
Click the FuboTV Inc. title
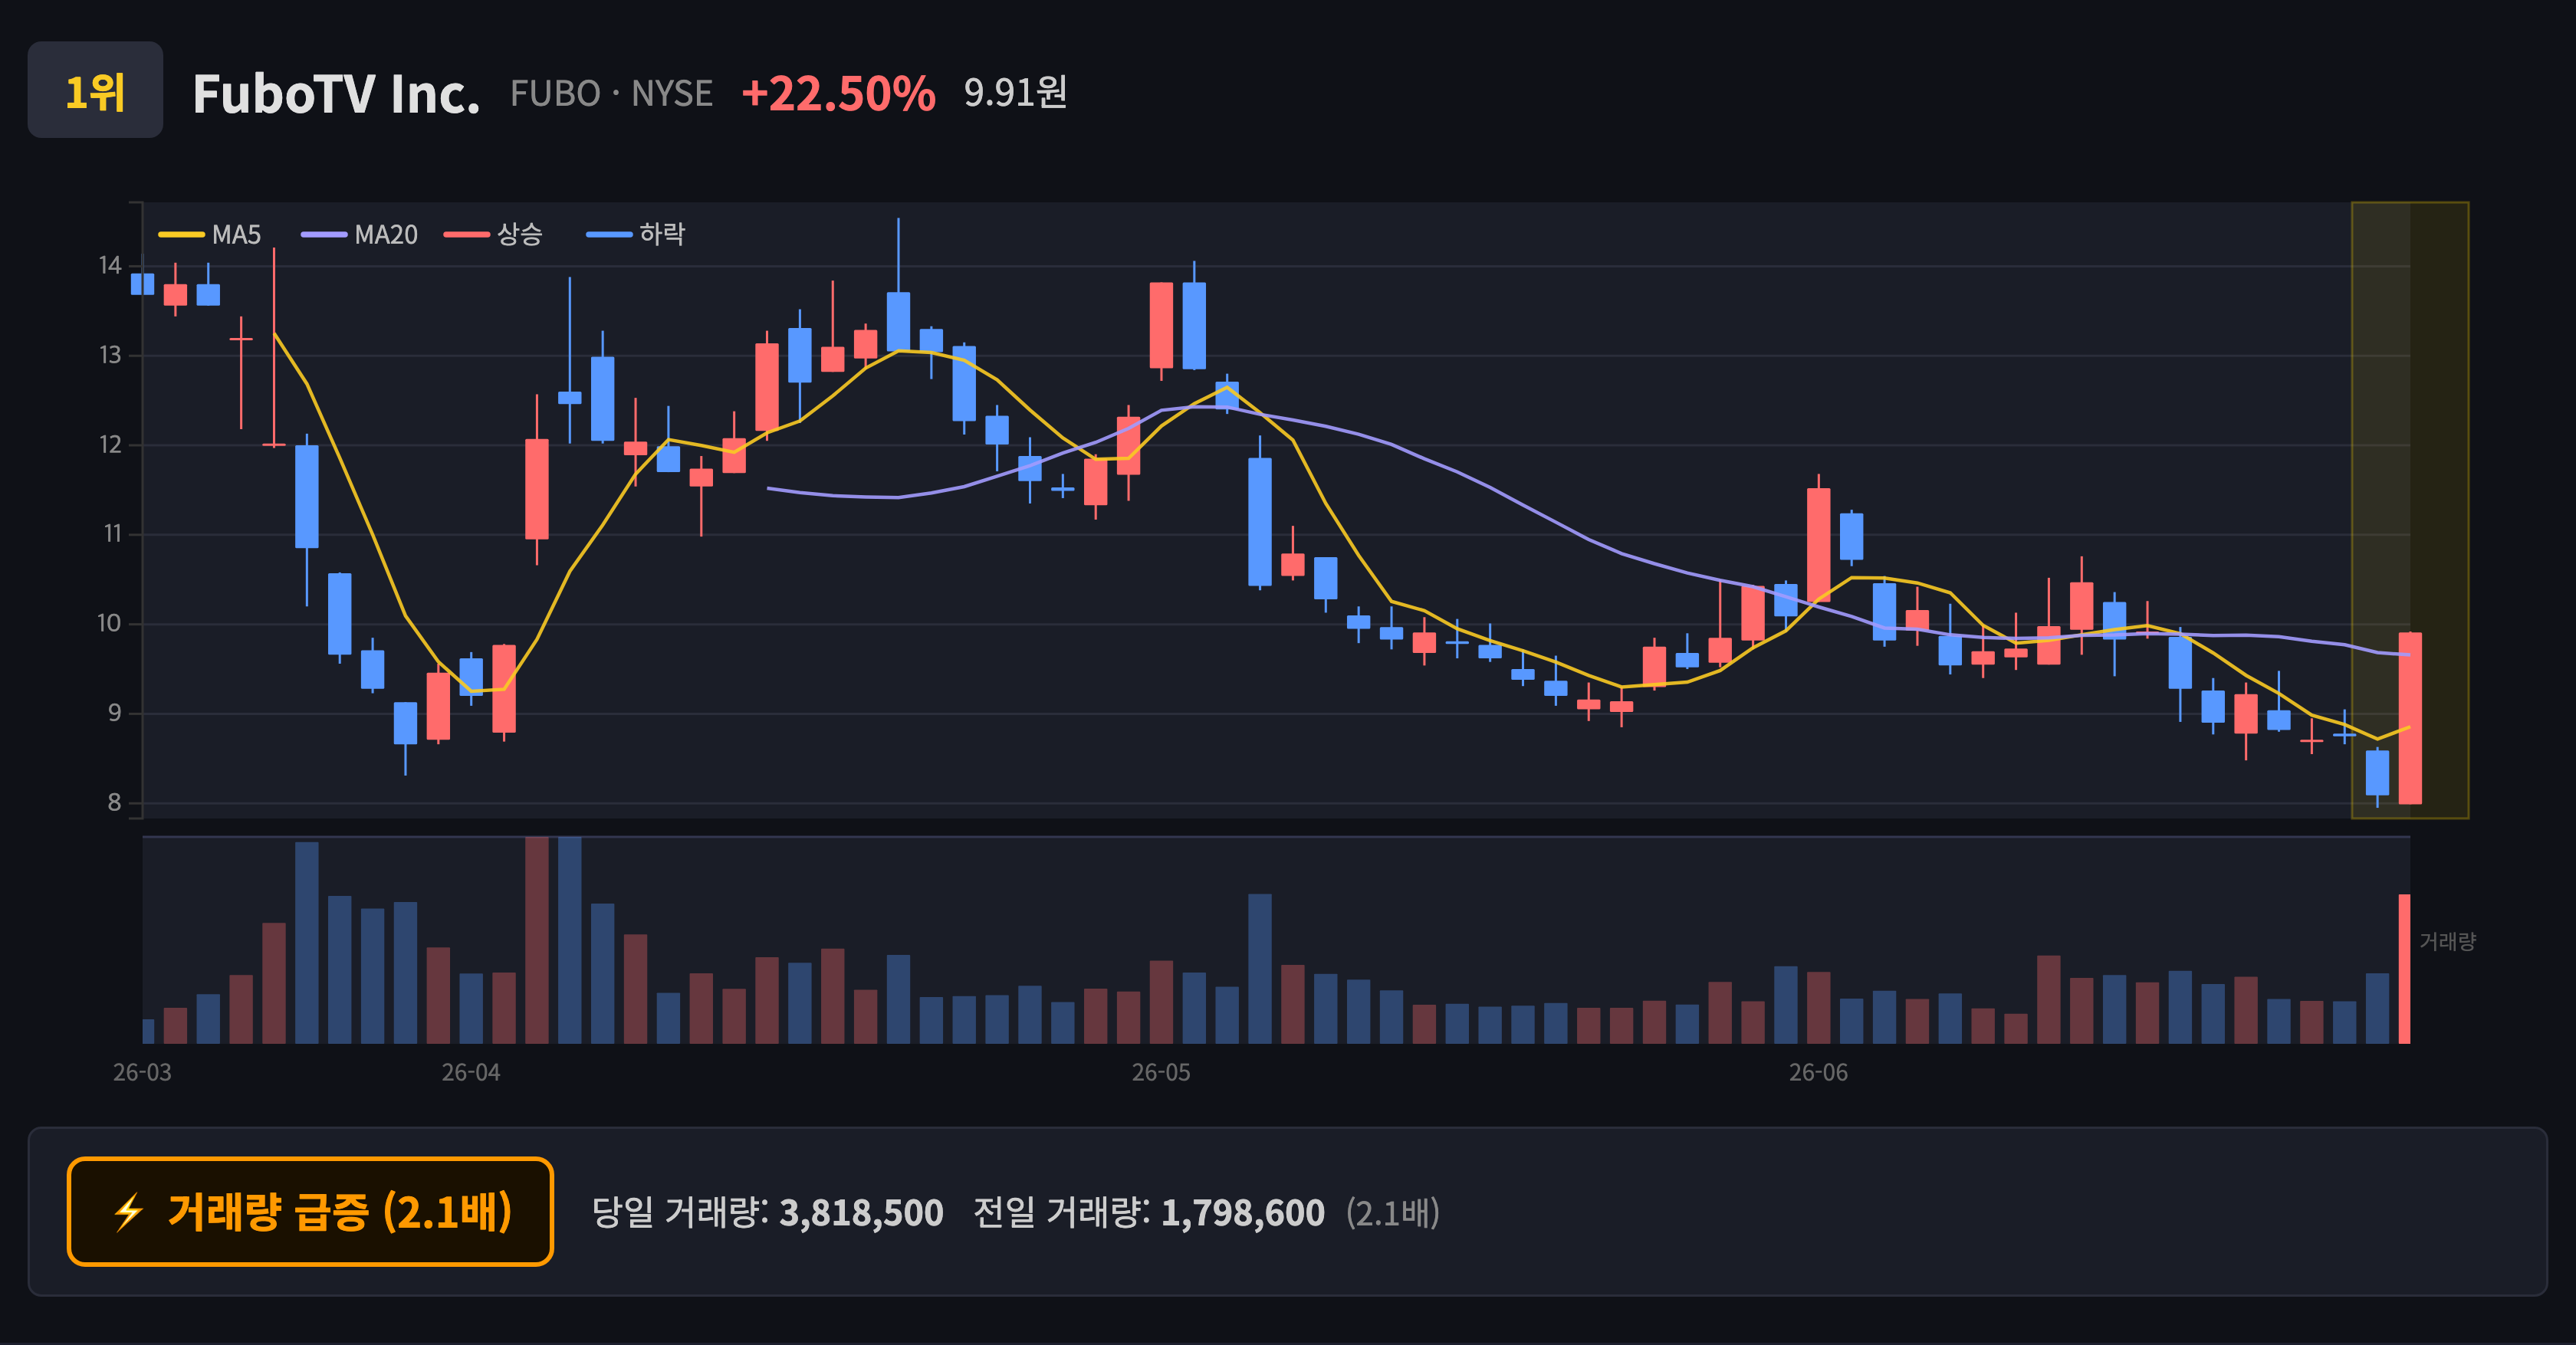pyautogui.click(x=336, y=94)
